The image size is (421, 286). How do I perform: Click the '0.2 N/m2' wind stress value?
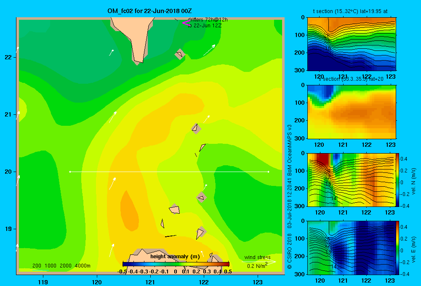(257, 266)
